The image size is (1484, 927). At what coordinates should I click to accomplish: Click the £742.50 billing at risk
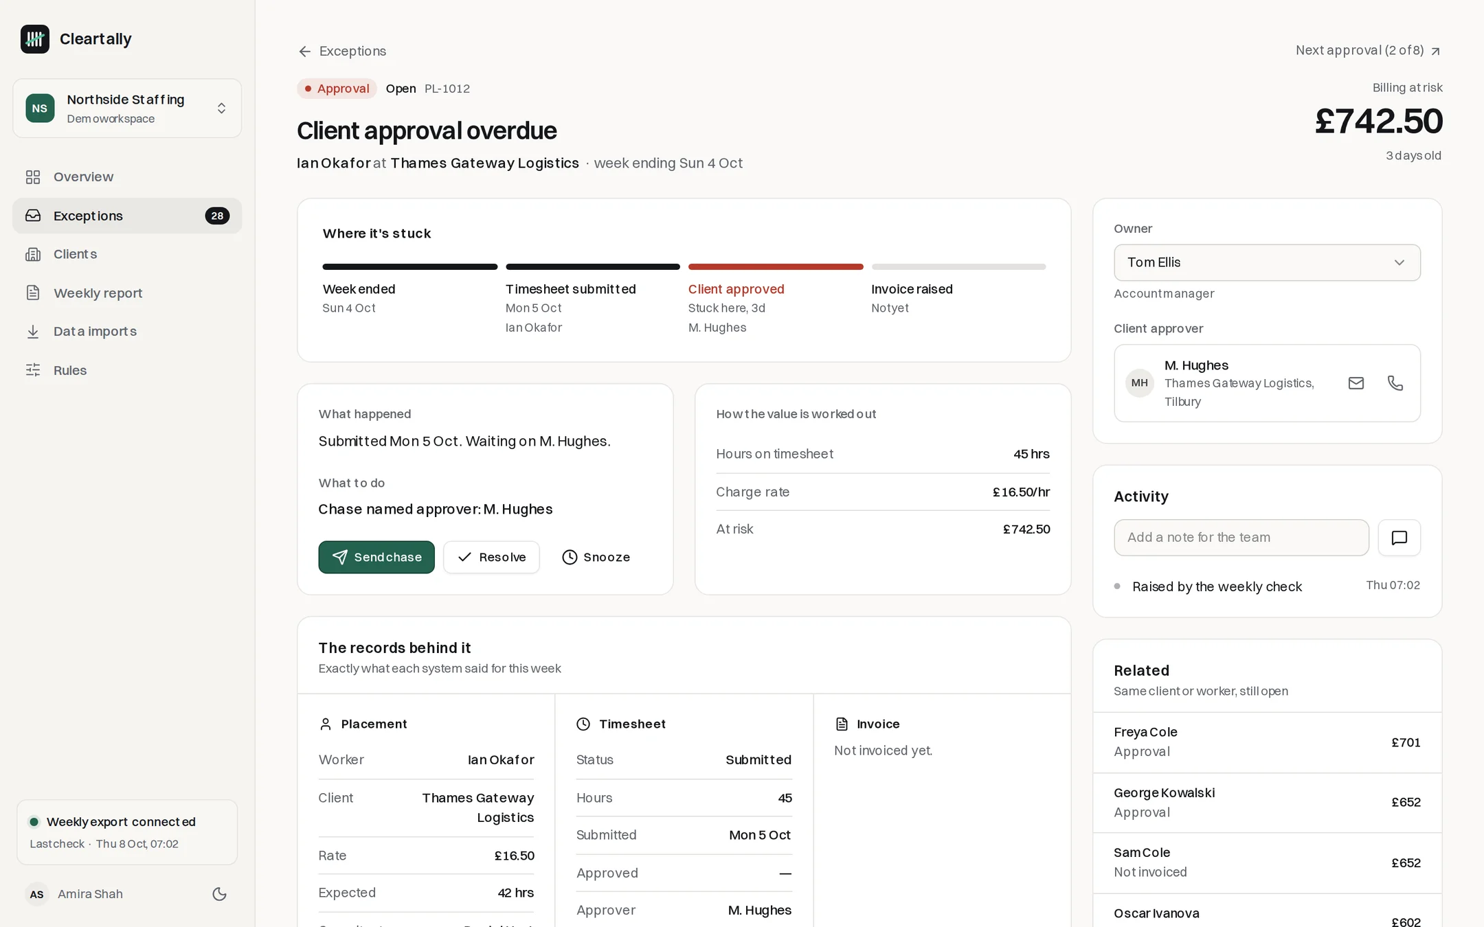pos(1378,122)
